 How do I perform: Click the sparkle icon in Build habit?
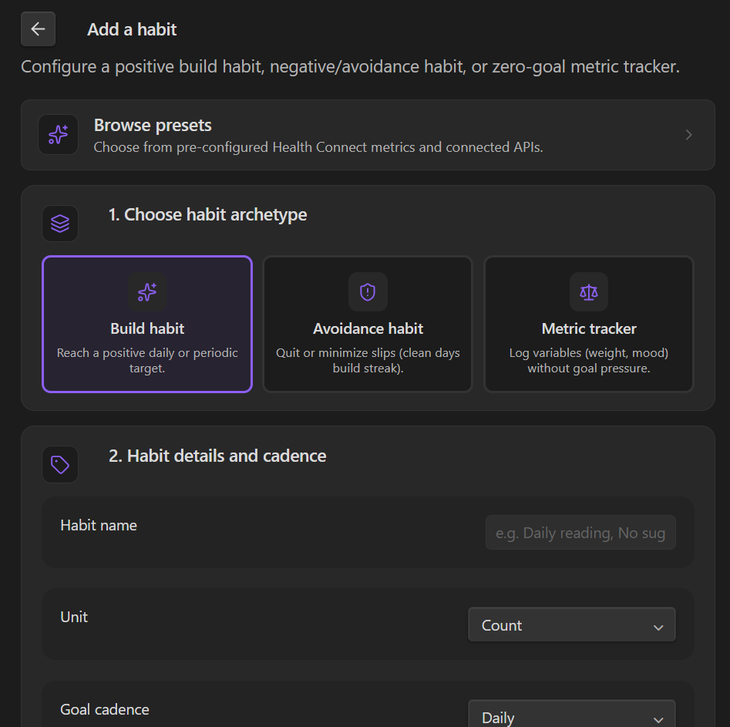[147, 292]
